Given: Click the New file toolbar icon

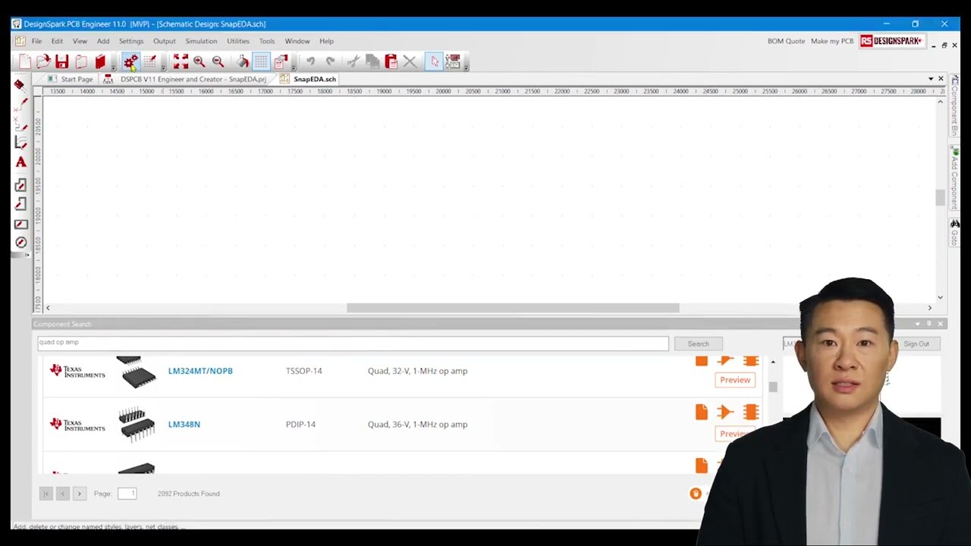Looking at the screenshot, I should 25,61.
